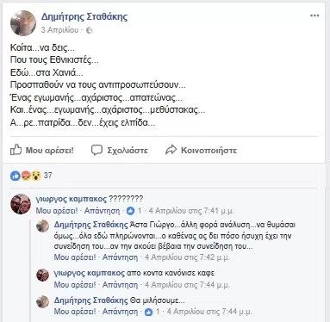Viewport: 330px width, 322px height.
Task: Open Δημήτρης Σταθάκης profile name at post top
Action: click(x=84, y=16)
